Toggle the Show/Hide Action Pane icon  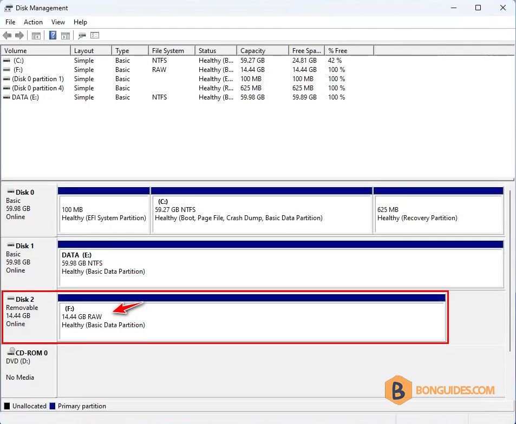pos(66,36)
